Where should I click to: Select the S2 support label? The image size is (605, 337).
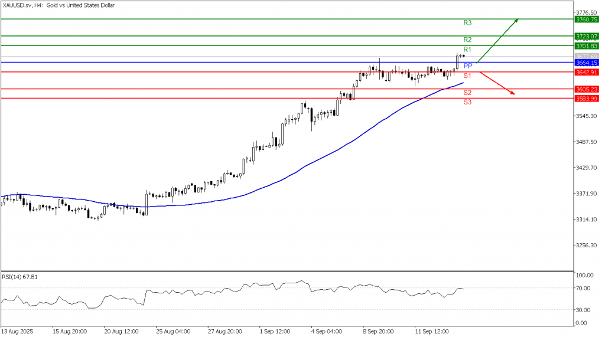(x=467, y=93)
